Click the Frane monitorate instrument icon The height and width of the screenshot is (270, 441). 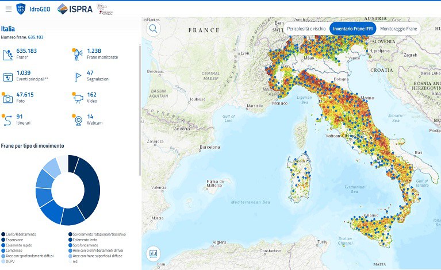(x=78, y=55)
